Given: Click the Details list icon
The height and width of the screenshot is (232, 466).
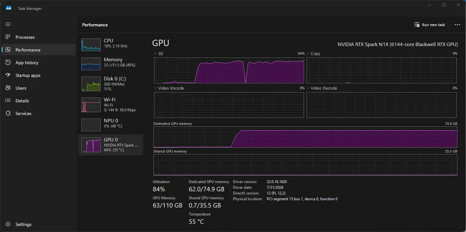Looking at the screenshot, I should [x=8, y=101].
